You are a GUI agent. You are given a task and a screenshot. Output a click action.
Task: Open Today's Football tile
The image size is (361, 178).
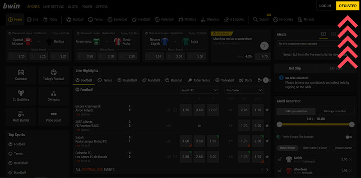pyautogui.click(x=54, y=75)
